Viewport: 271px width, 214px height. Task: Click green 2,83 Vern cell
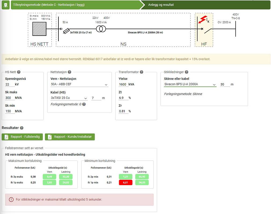[49, 182]
